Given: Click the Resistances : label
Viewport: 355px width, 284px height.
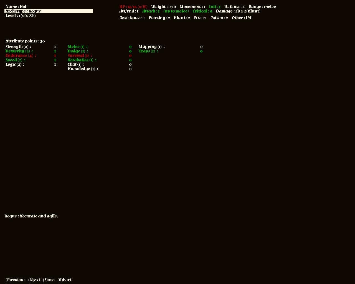Looking at the screenshot, I should coord(132,18).
